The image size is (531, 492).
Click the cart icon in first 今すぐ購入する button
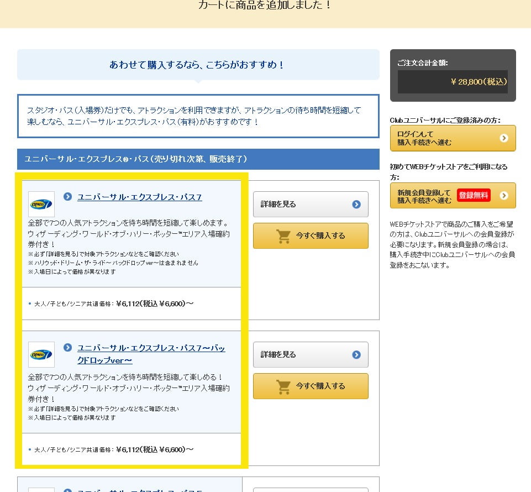(x=283, y=236)
